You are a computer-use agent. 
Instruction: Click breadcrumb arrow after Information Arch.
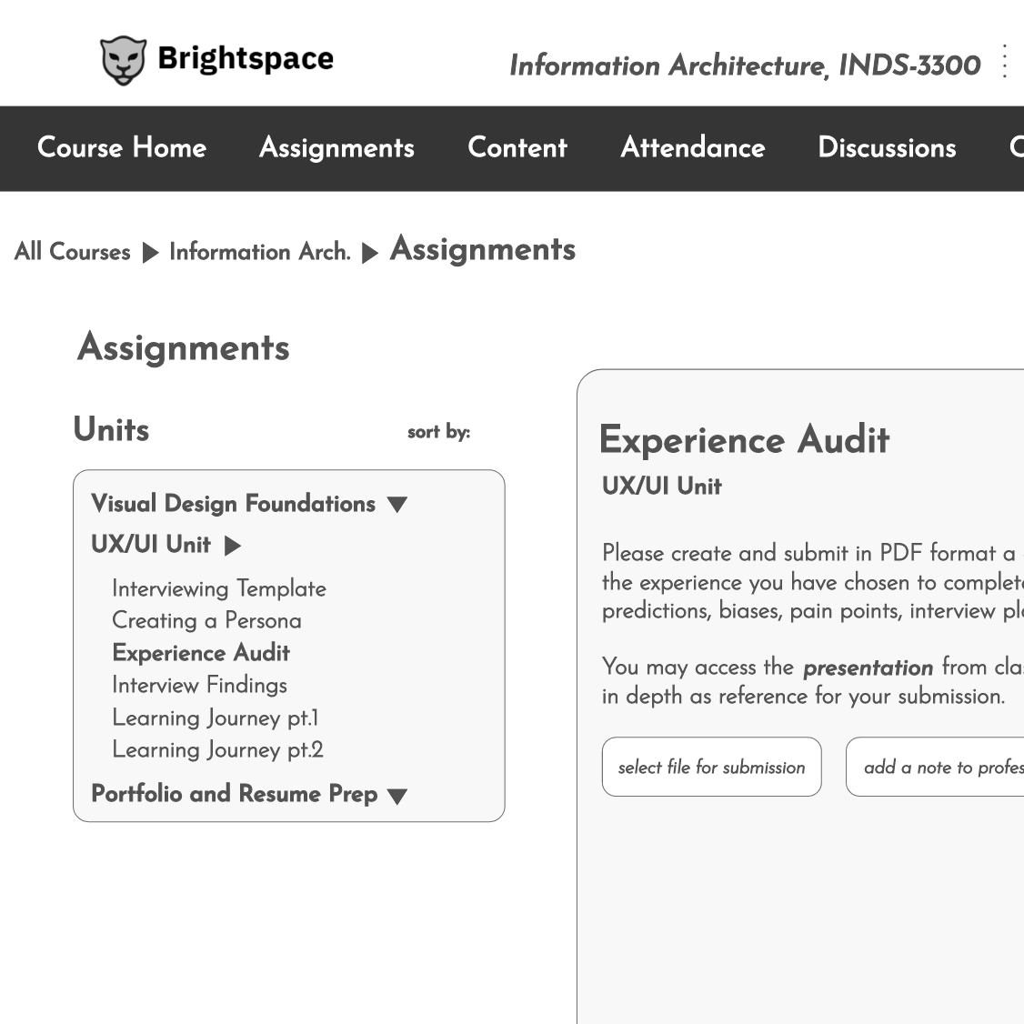[369, 253]
